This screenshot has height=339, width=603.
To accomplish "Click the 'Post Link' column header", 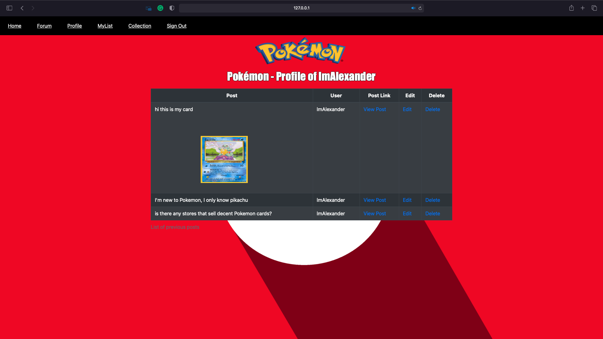I will point(379,95).
